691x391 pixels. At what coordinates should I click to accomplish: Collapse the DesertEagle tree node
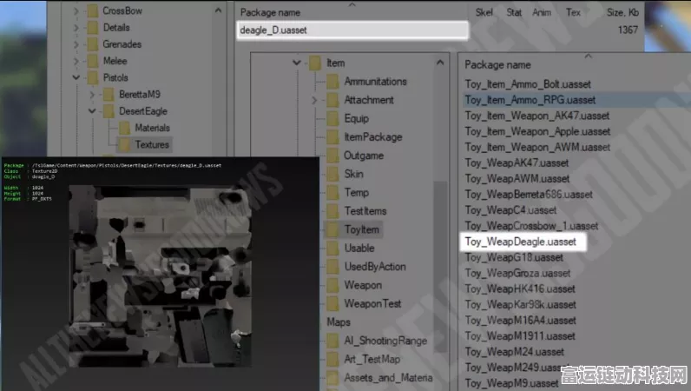click(x=92, y=111)
